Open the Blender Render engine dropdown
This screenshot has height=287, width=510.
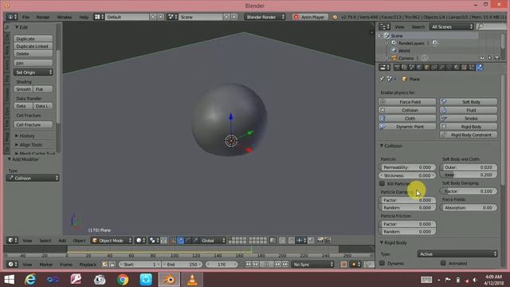click(265, 17)
